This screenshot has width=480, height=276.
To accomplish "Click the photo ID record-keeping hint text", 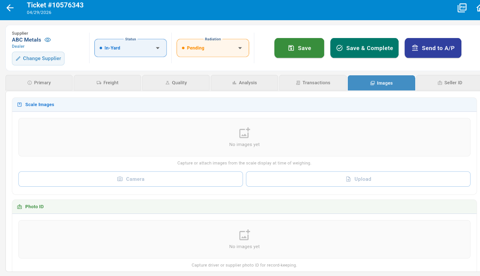I will [x=244, y=265].
